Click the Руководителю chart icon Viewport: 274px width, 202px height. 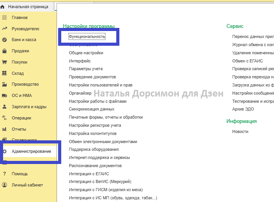pos(4,29)
